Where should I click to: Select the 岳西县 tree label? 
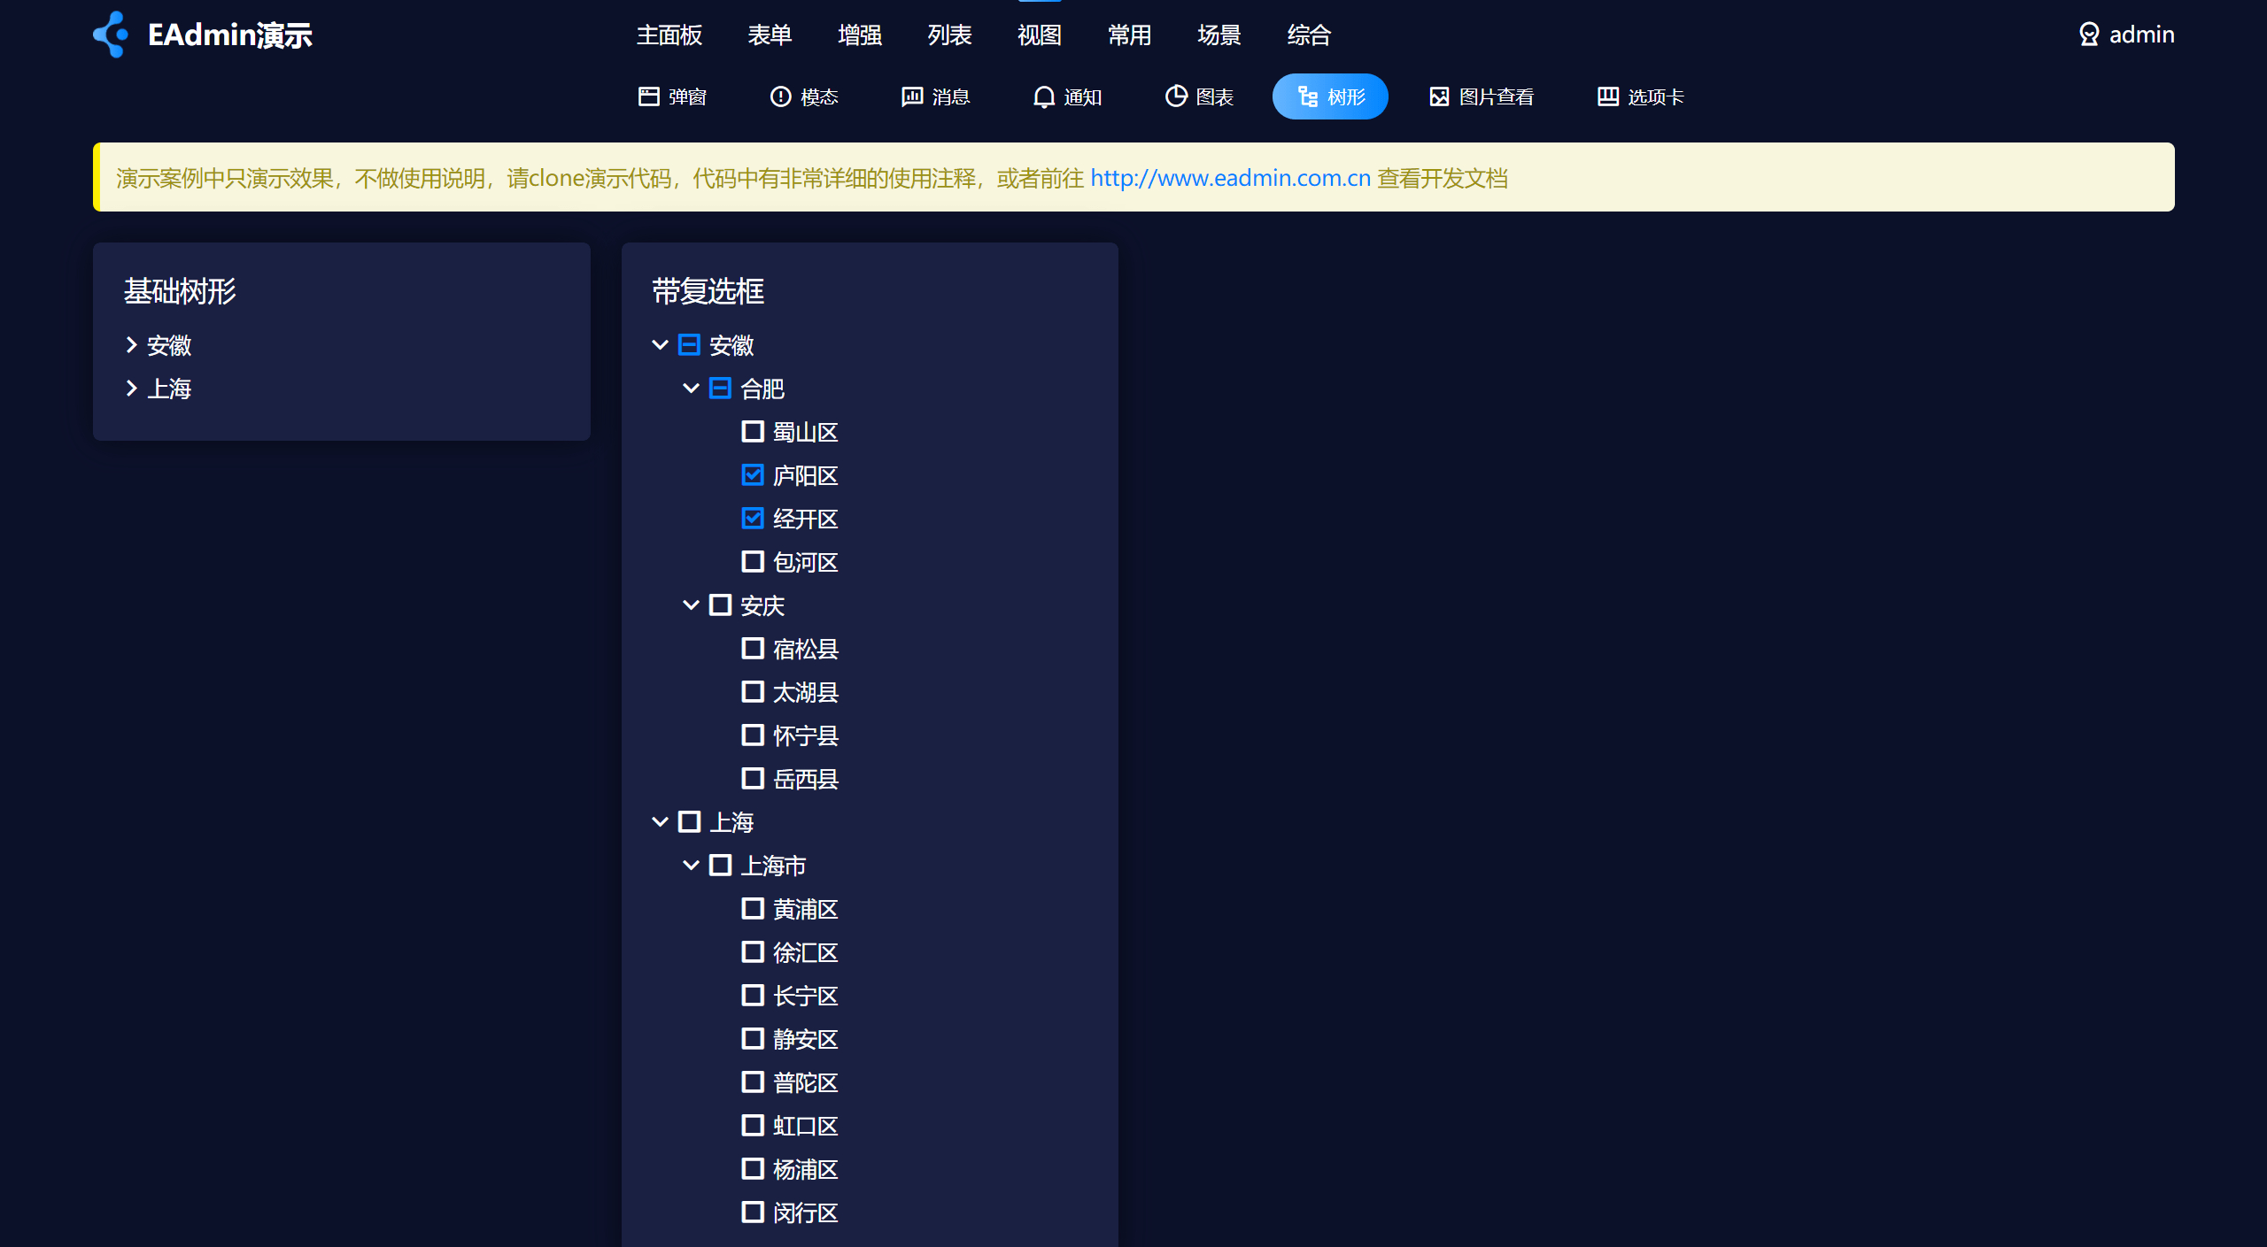pyautogui.click(x=805, y=779)
